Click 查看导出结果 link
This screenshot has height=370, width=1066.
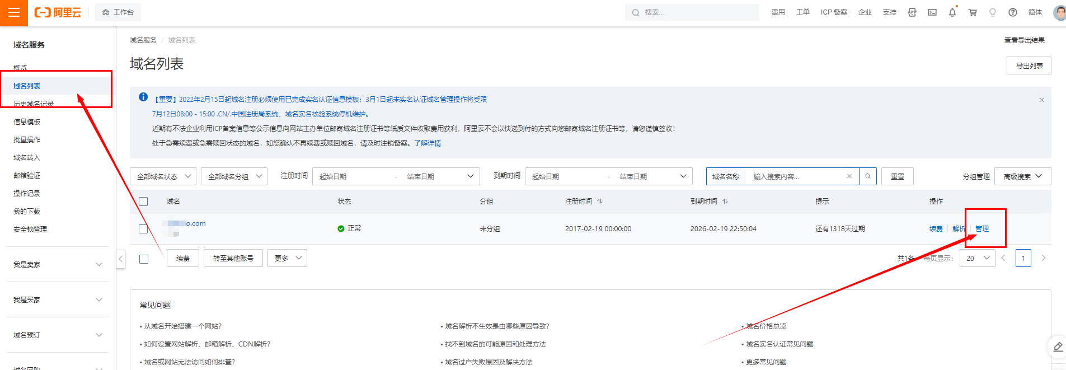(1024, 40)
